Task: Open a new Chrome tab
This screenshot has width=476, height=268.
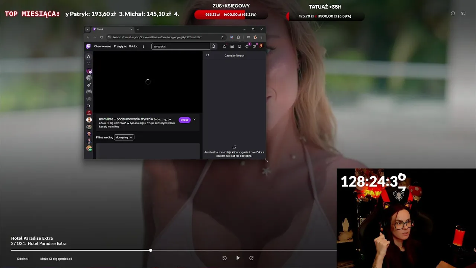Action: pos(138,29)
